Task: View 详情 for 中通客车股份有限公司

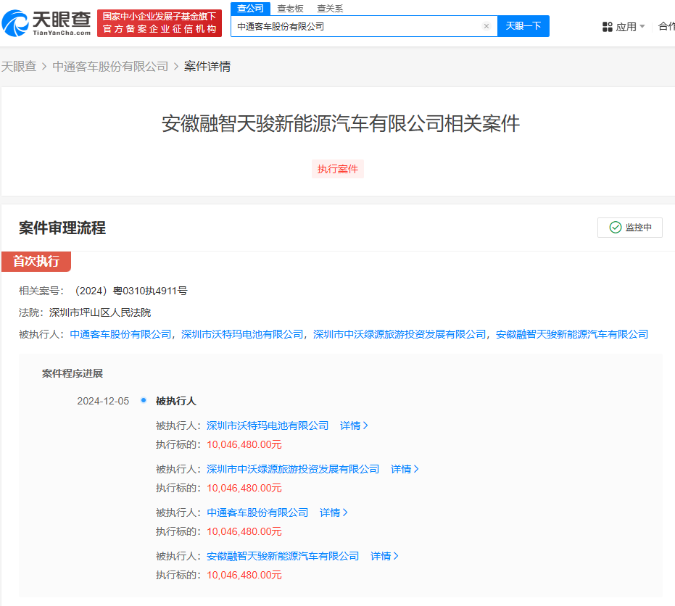Action: click(334, 512)
